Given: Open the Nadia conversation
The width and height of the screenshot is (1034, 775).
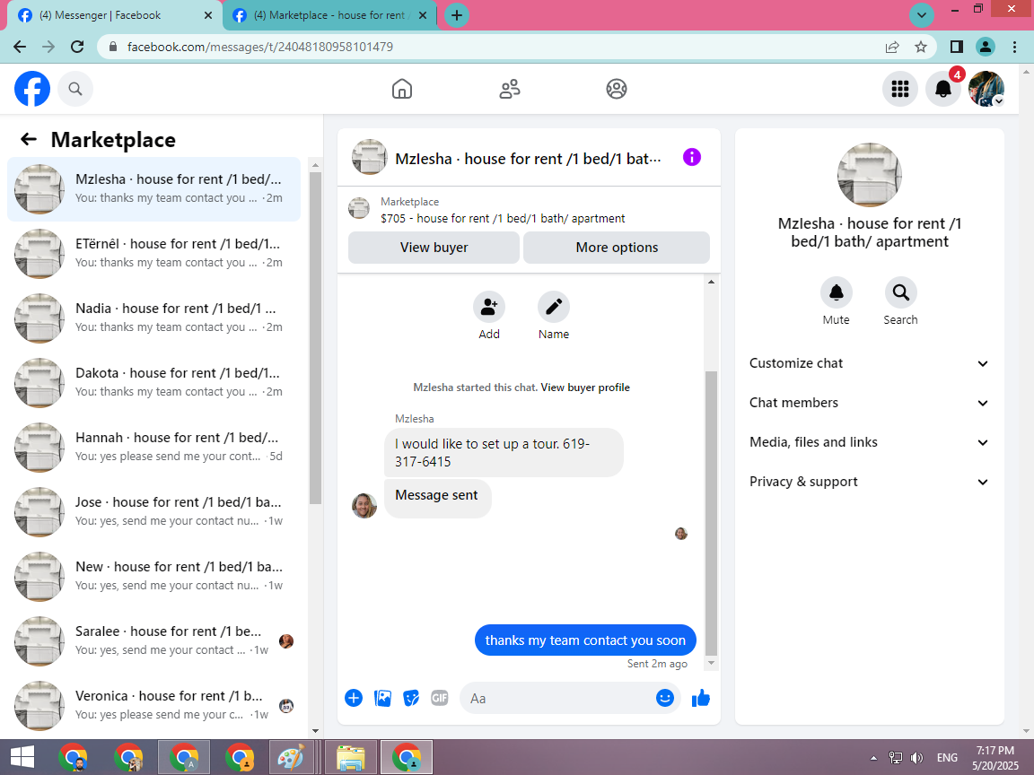Looking at the screenshot, I should coord(153,318).
